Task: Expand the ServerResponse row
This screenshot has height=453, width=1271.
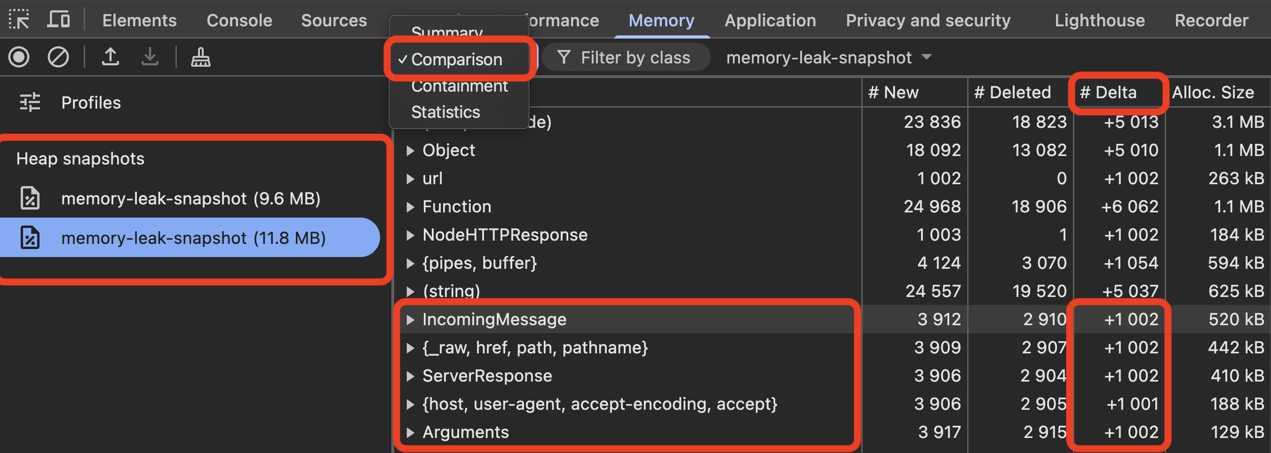Action: tap(410, 376)
